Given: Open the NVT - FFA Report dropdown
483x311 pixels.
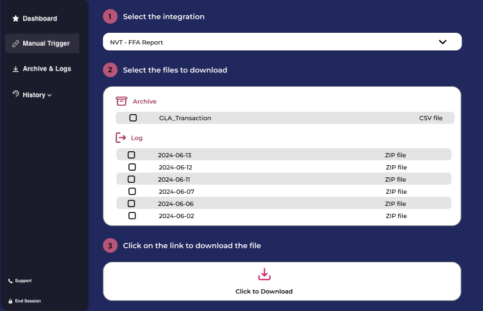Looking at the screenshot, I should click(x=282, y=42).
